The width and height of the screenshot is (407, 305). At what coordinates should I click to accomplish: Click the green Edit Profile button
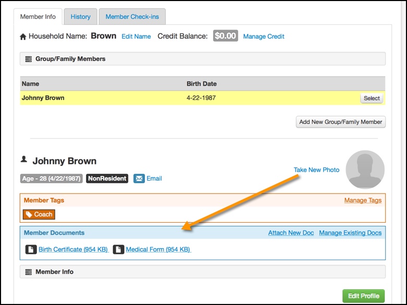tap(363, 296)
